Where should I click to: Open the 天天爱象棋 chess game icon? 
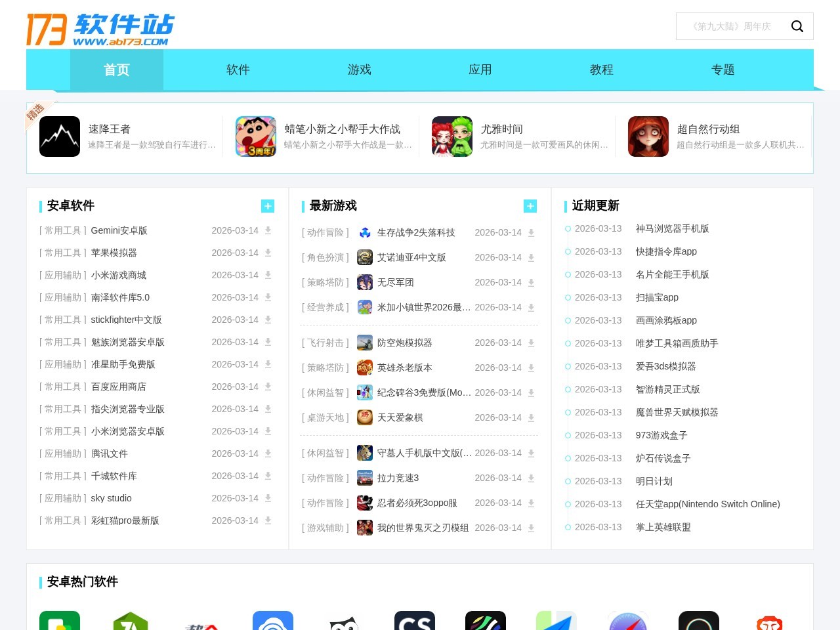pyautogui.click(x=365, y=417)
